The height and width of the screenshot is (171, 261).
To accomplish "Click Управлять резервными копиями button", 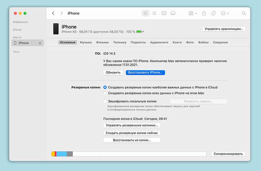I will point(132,125).
